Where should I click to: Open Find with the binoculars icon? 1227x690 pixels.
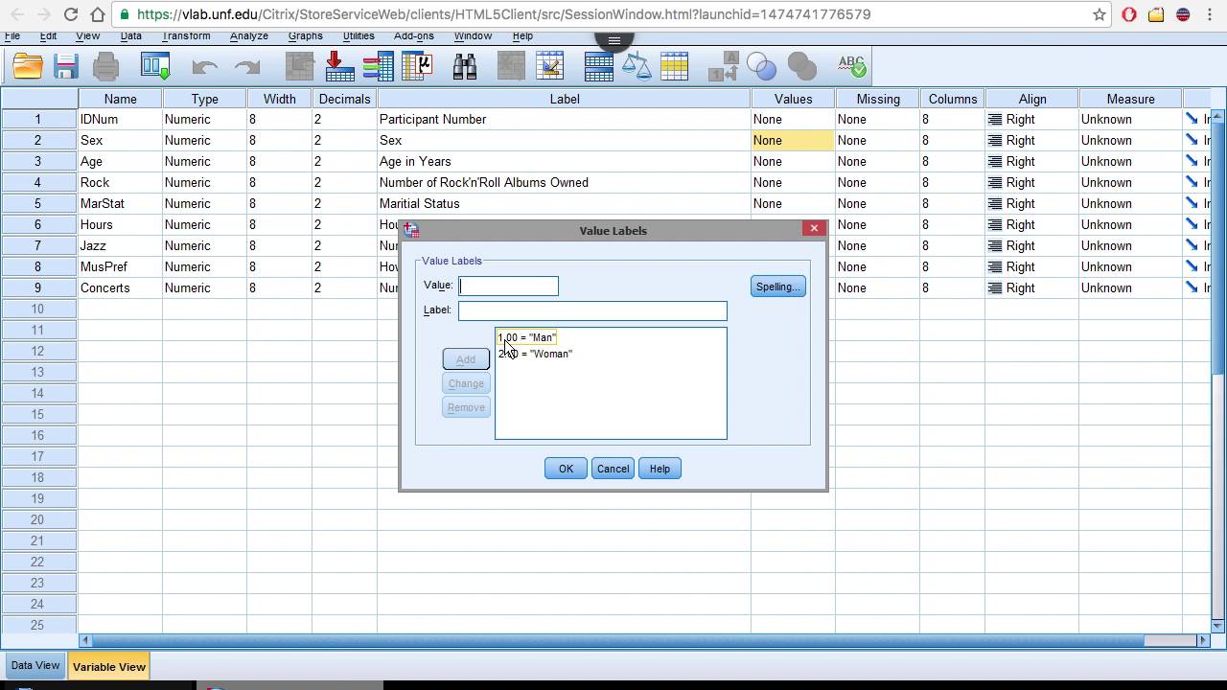465,66
